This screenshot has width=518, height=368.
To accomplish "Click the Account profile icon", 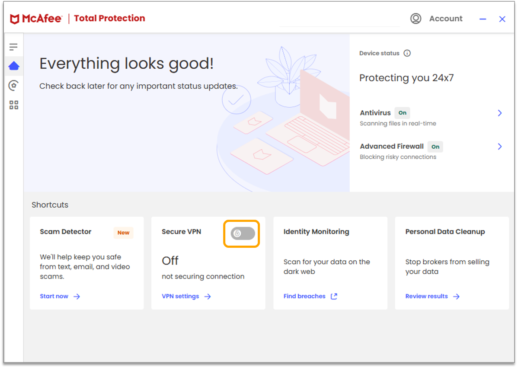I will point(416,19).
